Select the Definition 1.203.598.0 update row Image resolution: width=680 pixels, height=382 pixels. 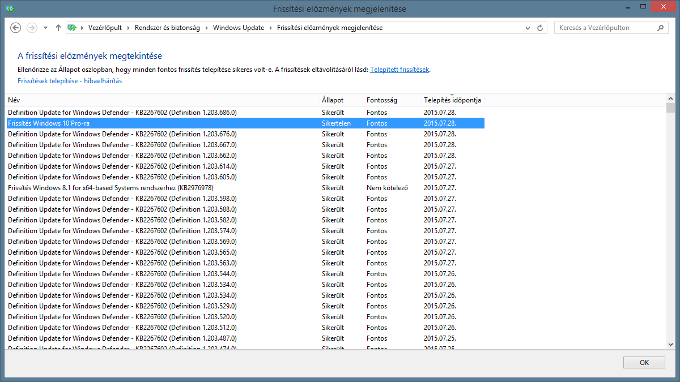click(245, 199)
